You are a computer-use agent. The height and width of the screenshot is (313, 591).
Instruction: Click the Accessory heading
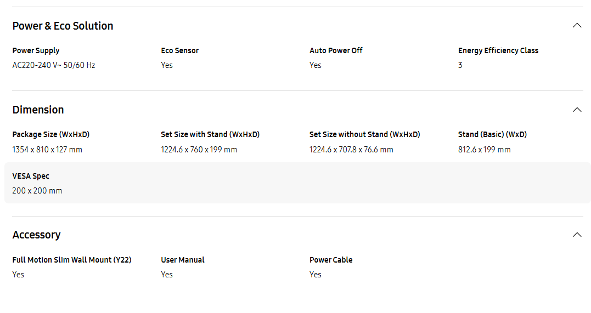click(37, 235)
